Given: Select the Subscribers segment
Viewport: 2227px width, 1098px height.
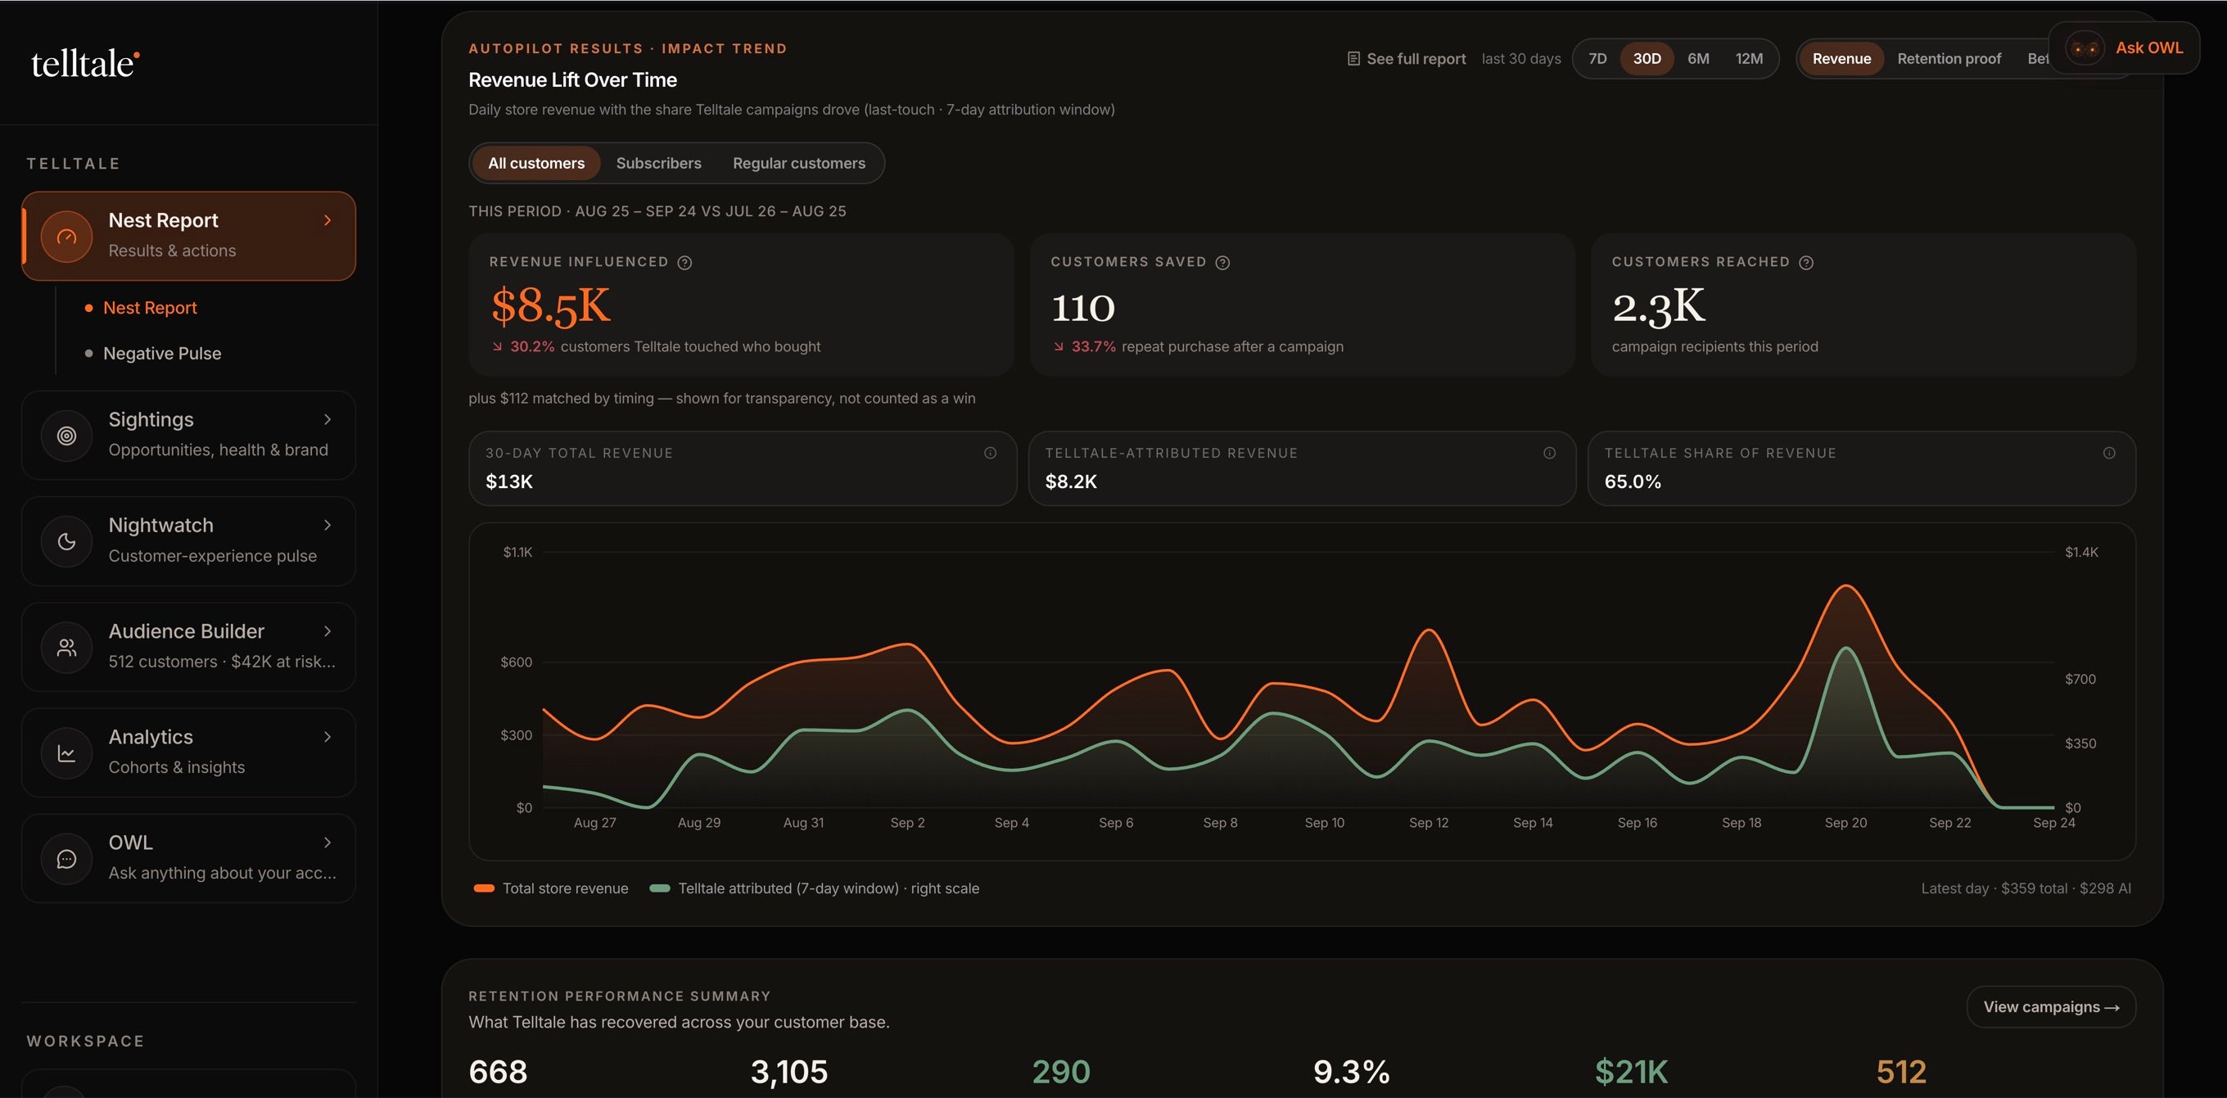Looking at the screenshot, I should (659, 164).
